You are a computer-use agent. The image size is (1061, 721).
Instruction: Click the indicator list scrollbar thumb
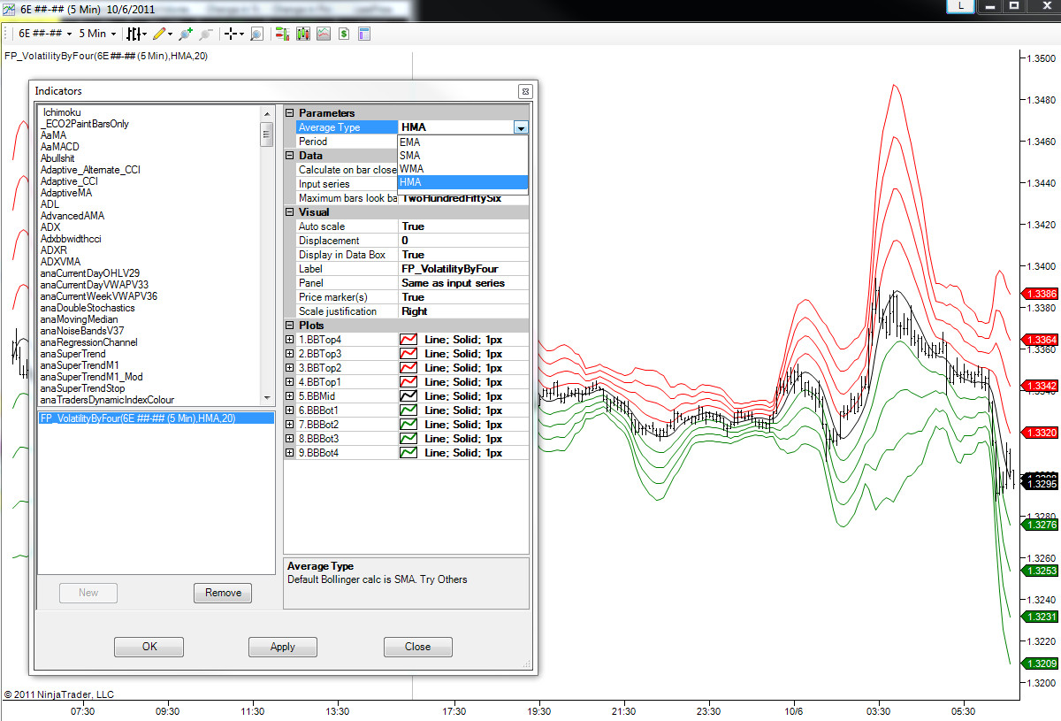[267, 134]
